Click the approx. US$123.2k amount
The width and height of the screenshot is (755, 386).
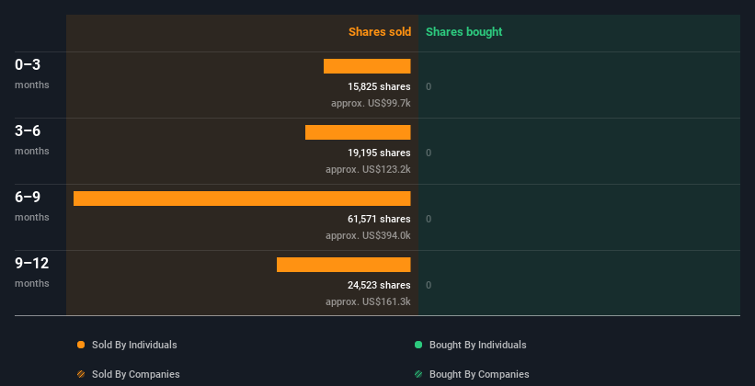coord(368,169)
